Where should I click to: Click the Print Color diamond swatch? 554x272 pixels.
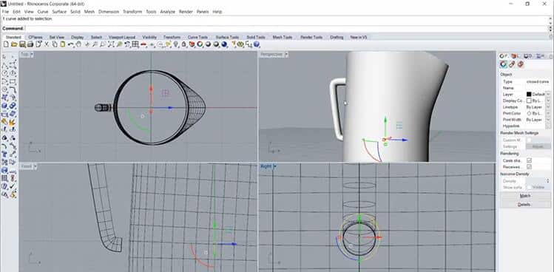tap(529, 113)
